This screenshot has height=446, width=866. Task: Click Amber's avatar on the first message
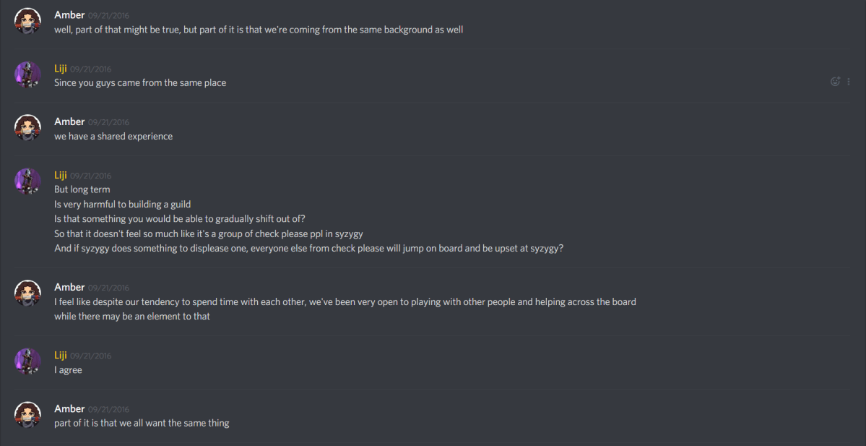click(27, 20)
